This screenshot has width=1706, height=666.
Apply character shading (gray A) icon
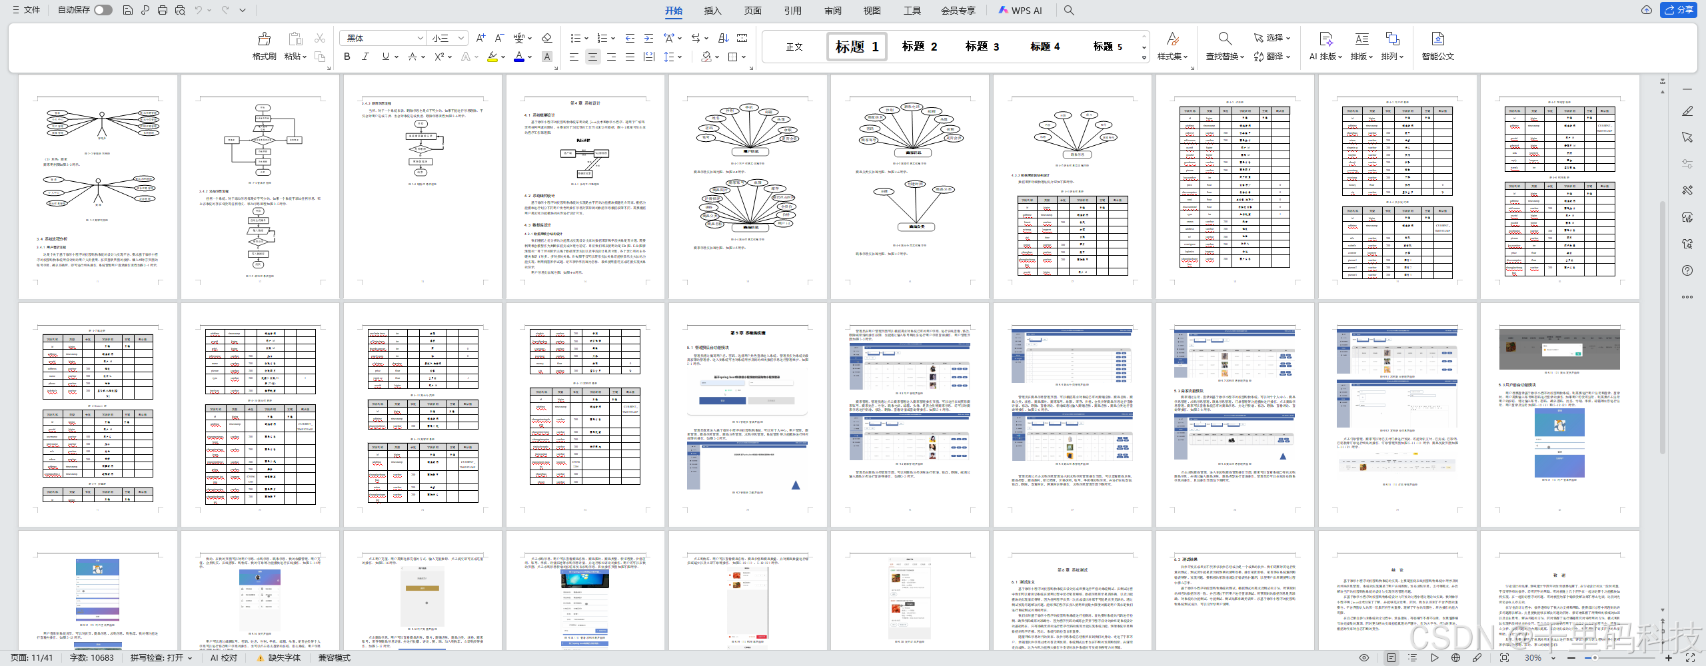(x=547, y=57)
